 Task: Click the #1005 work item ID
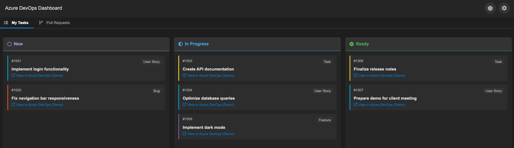(187, 119)
